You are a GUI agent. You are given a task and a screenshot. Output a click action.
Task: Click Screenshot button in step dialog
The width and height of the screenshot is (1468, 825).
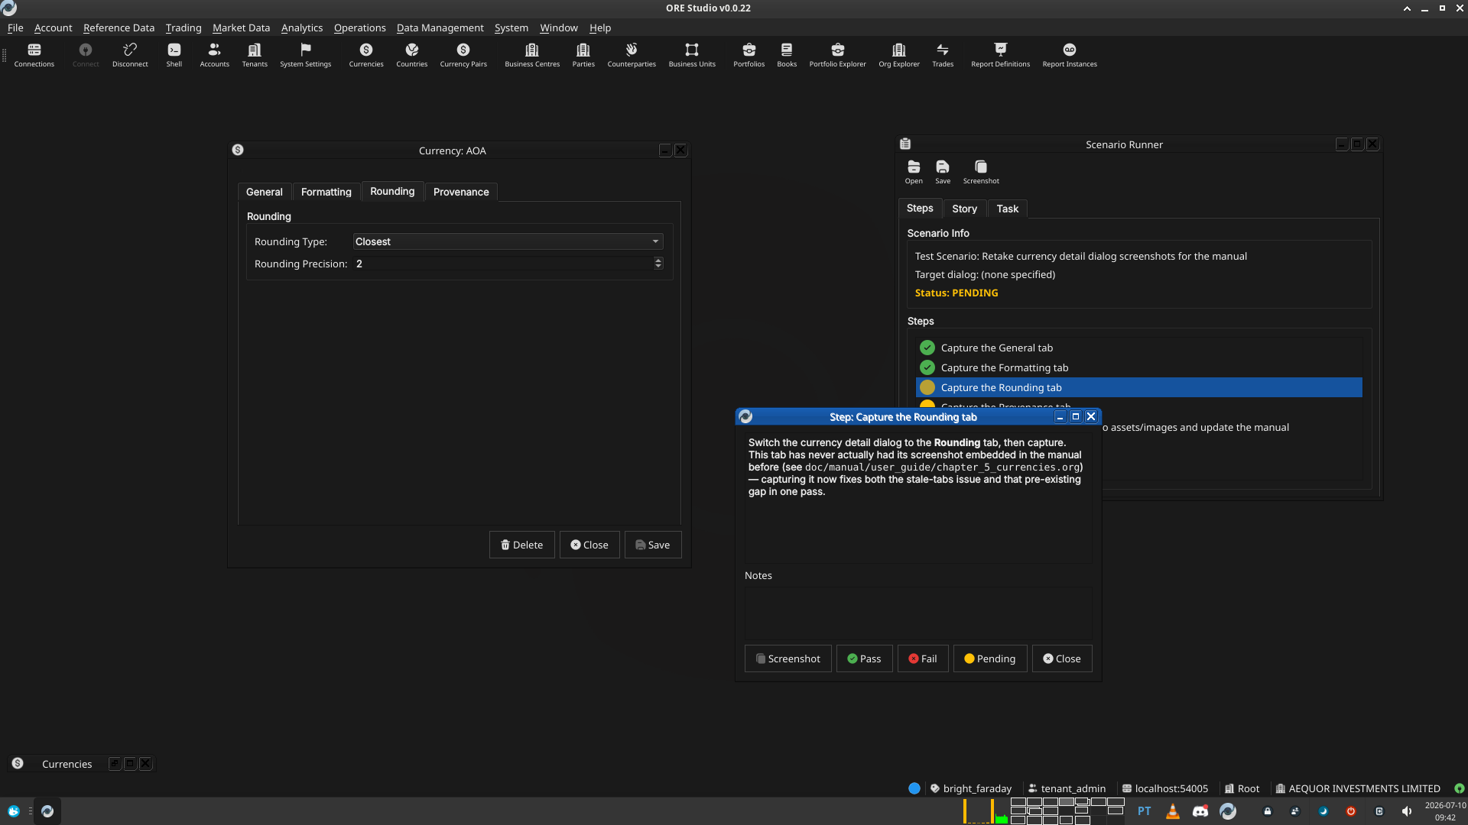pyautogui.click(x=788, y=658)
